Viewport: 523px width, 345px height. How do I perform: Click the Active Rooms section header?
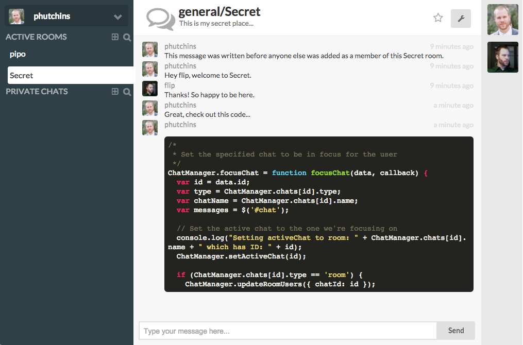click(36, 37)
